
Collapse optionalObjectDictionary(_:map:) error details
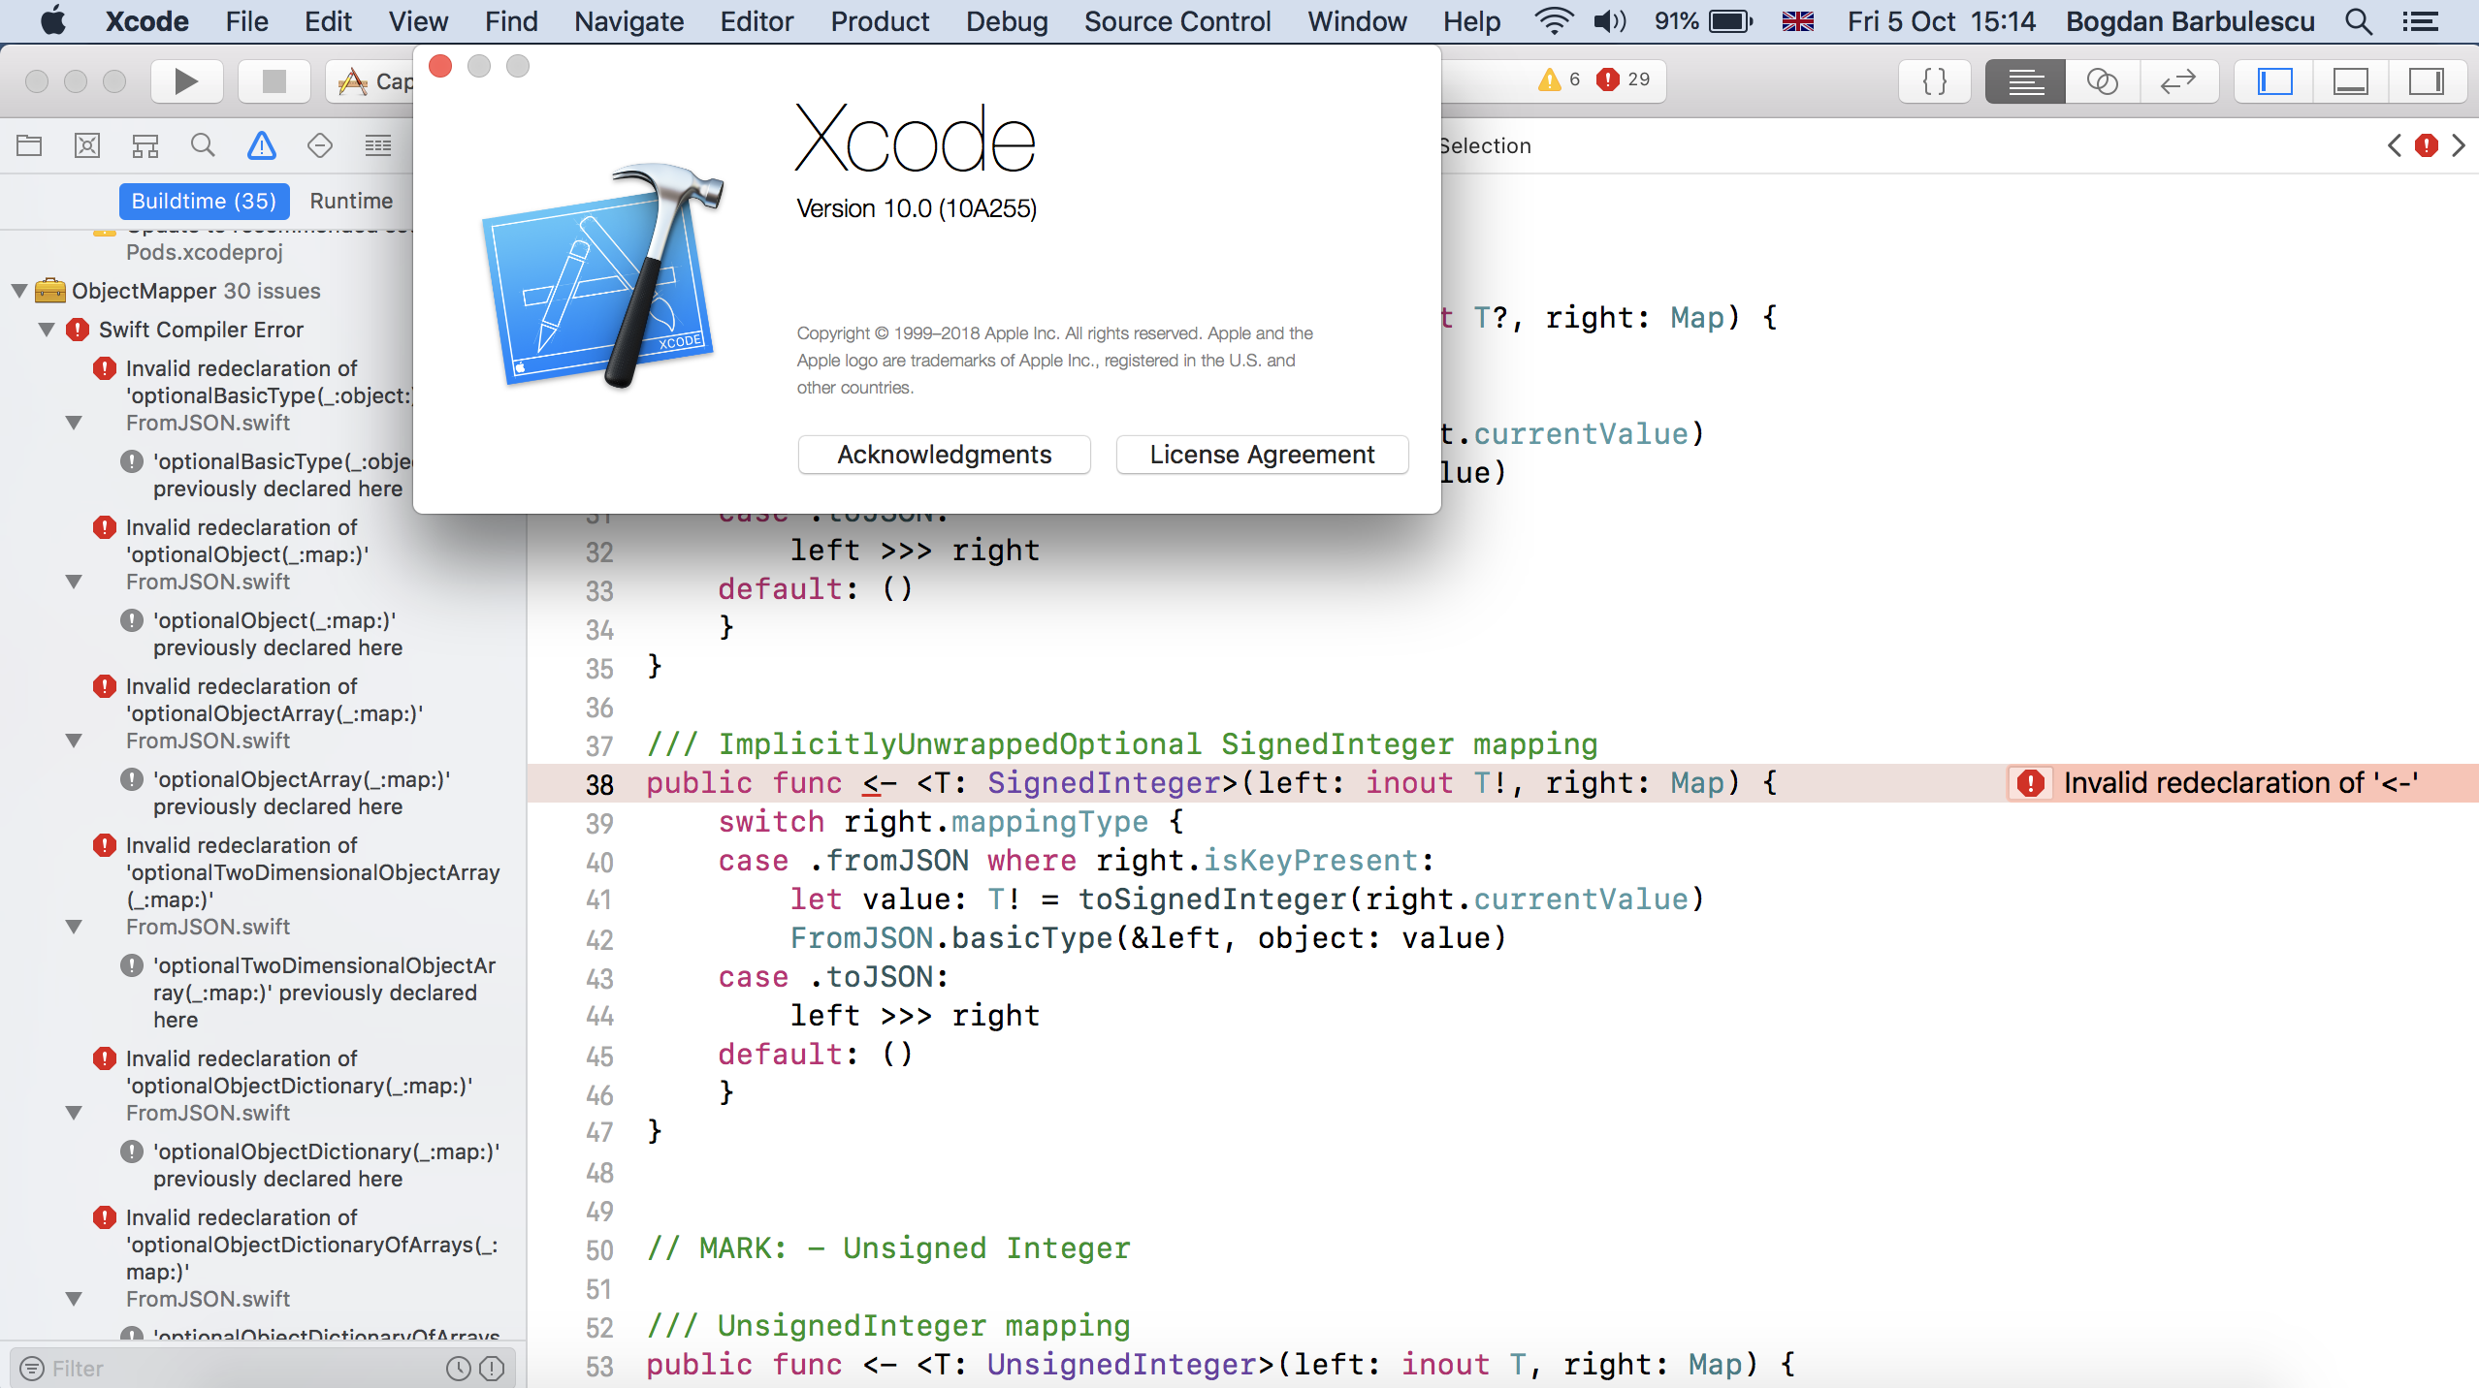[74, 1113]
